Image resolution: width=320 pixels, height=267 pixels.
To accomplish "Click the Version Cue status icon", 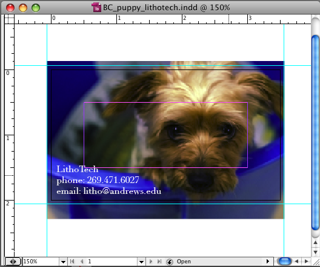I will pos(170,262).
